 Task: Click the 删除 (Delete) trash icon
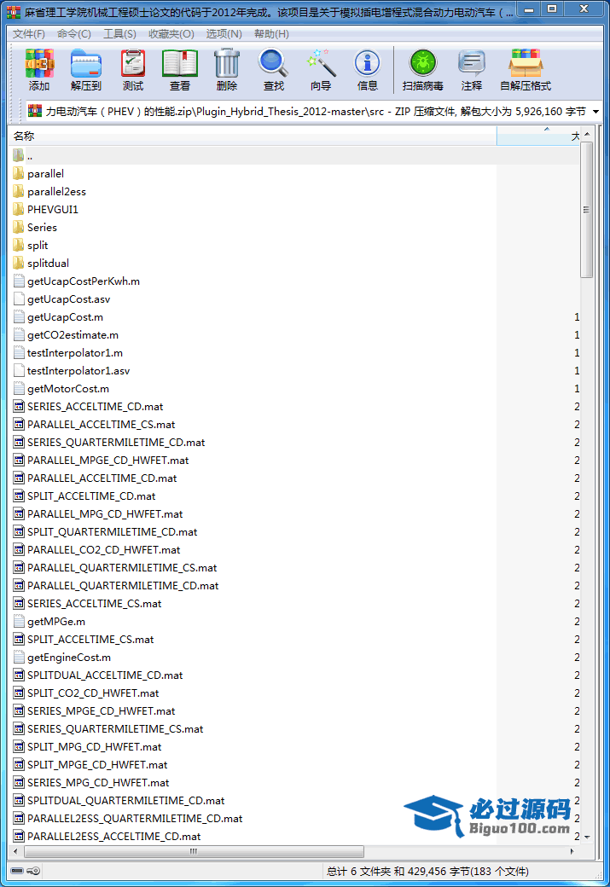[227, 63]
